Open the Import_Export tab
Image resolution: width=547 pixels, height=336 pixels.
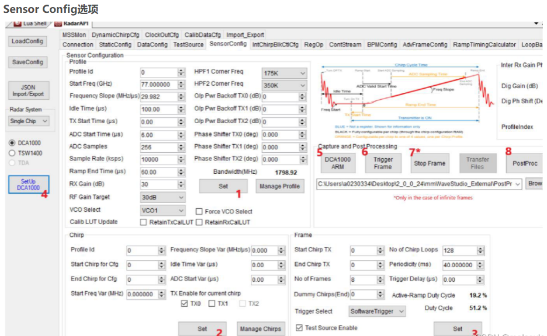point(245,35)
